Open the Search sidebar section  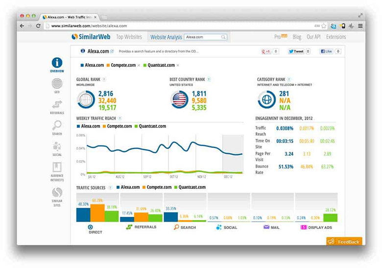click(57, 126)
